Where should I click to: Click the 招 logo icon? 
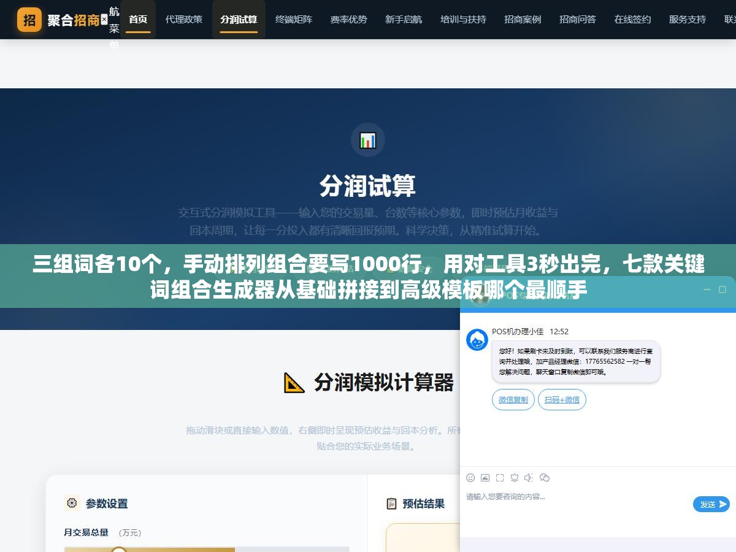[29, 20]
